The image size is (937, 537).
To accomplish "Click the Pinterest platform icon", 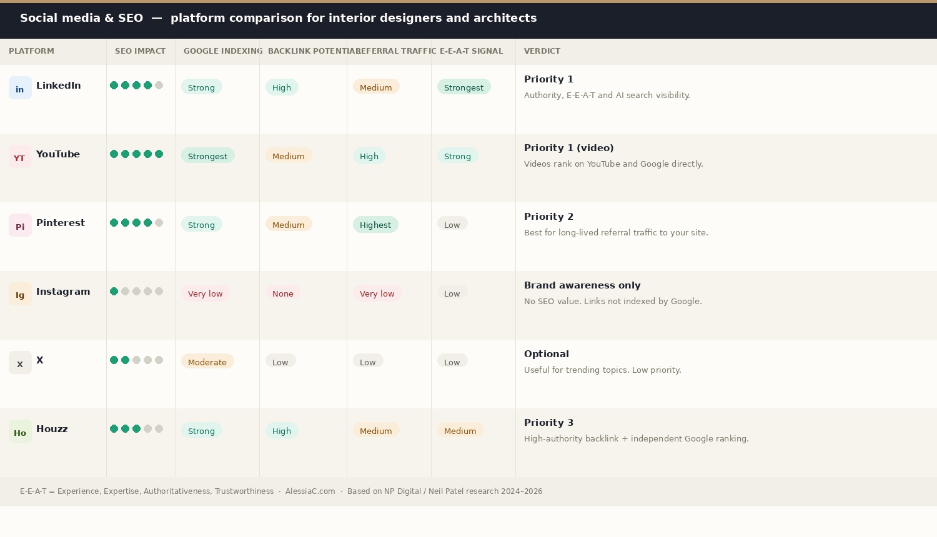I will pyautogui.click(x=20, y=225).
